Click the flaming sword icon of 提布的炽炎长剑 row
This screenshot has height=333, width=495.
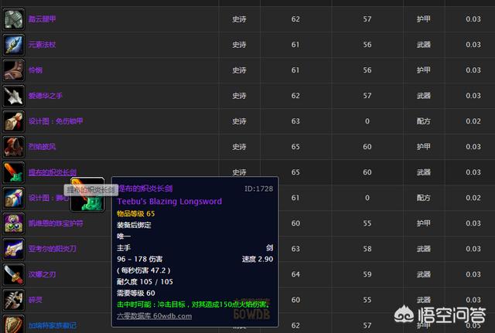coord(14,172)
